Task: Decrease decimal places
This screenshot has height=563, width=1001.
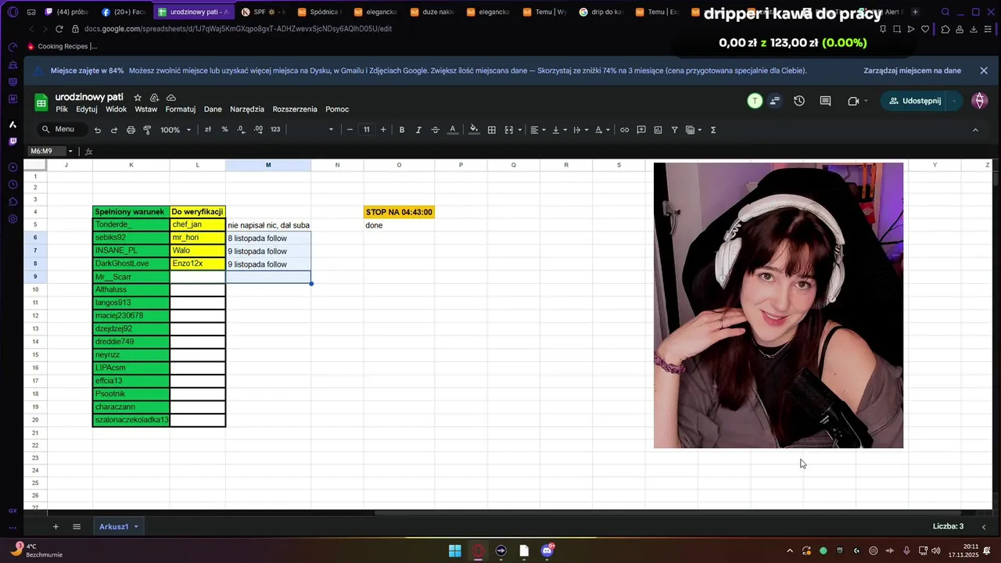Action: pyautogui.click(x=241, y=130)
